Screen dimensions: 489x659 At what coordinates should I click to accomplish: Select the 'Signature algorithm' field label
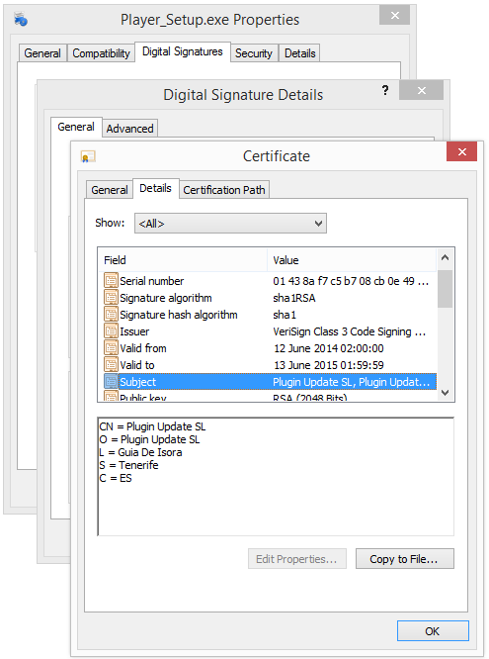[166, 298]
